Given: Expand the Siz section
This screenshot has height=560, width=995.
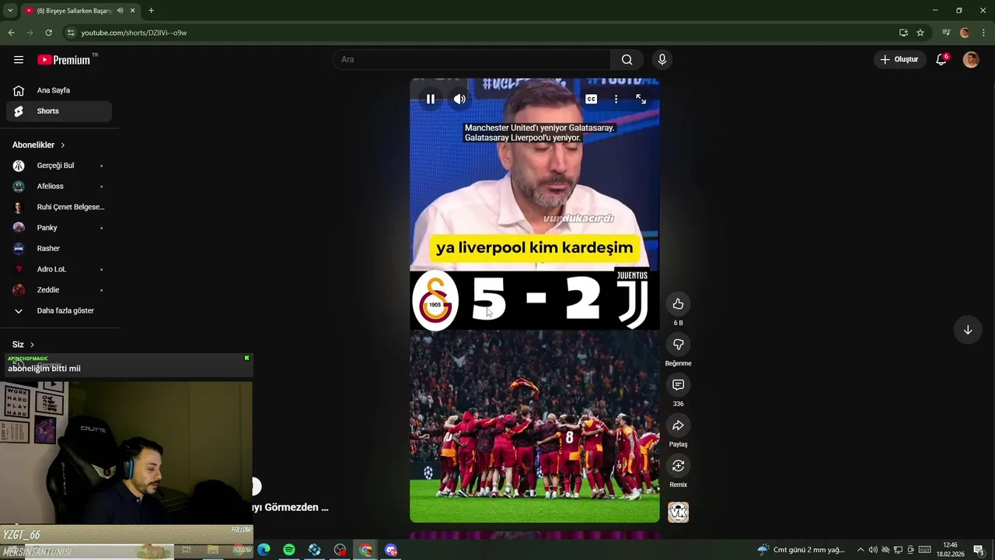Looking at the screenshot, I should point(23,345).
